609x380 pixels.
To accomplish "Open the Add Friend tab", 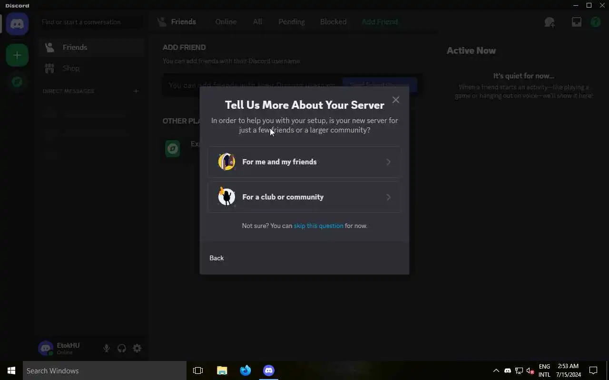I will tap(380, 22).
